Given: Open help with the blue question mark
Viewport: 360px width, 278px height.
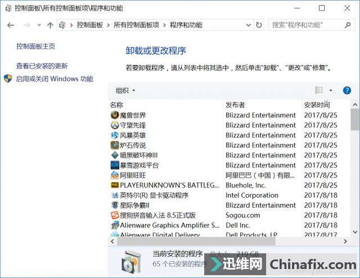Looking at the screenshot, I should (347, 90).
